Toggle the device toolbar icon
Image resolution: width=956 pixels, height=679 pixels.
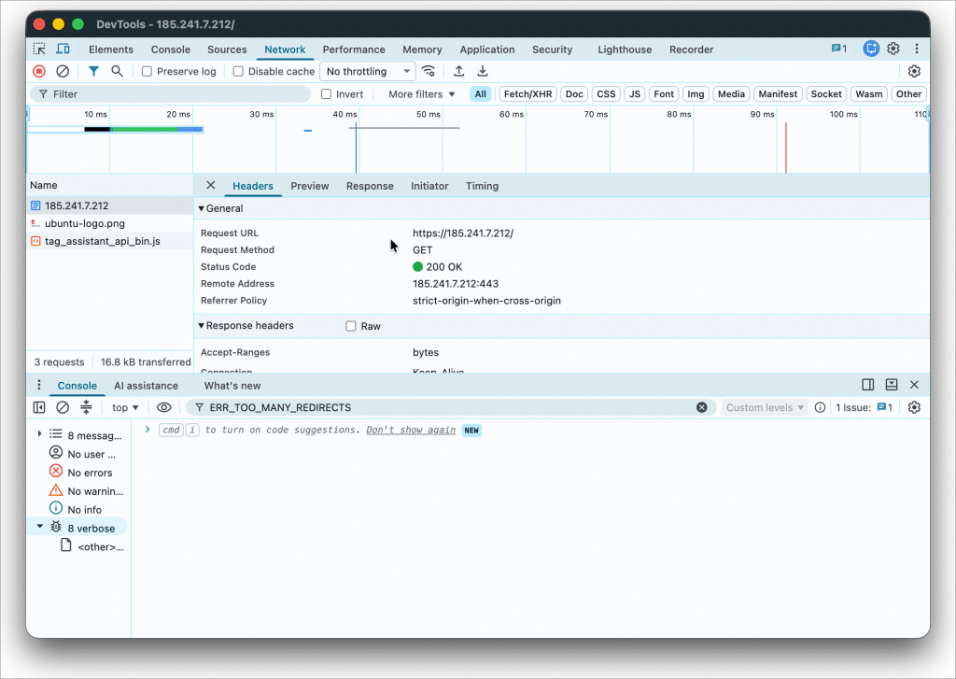point(63,49)
